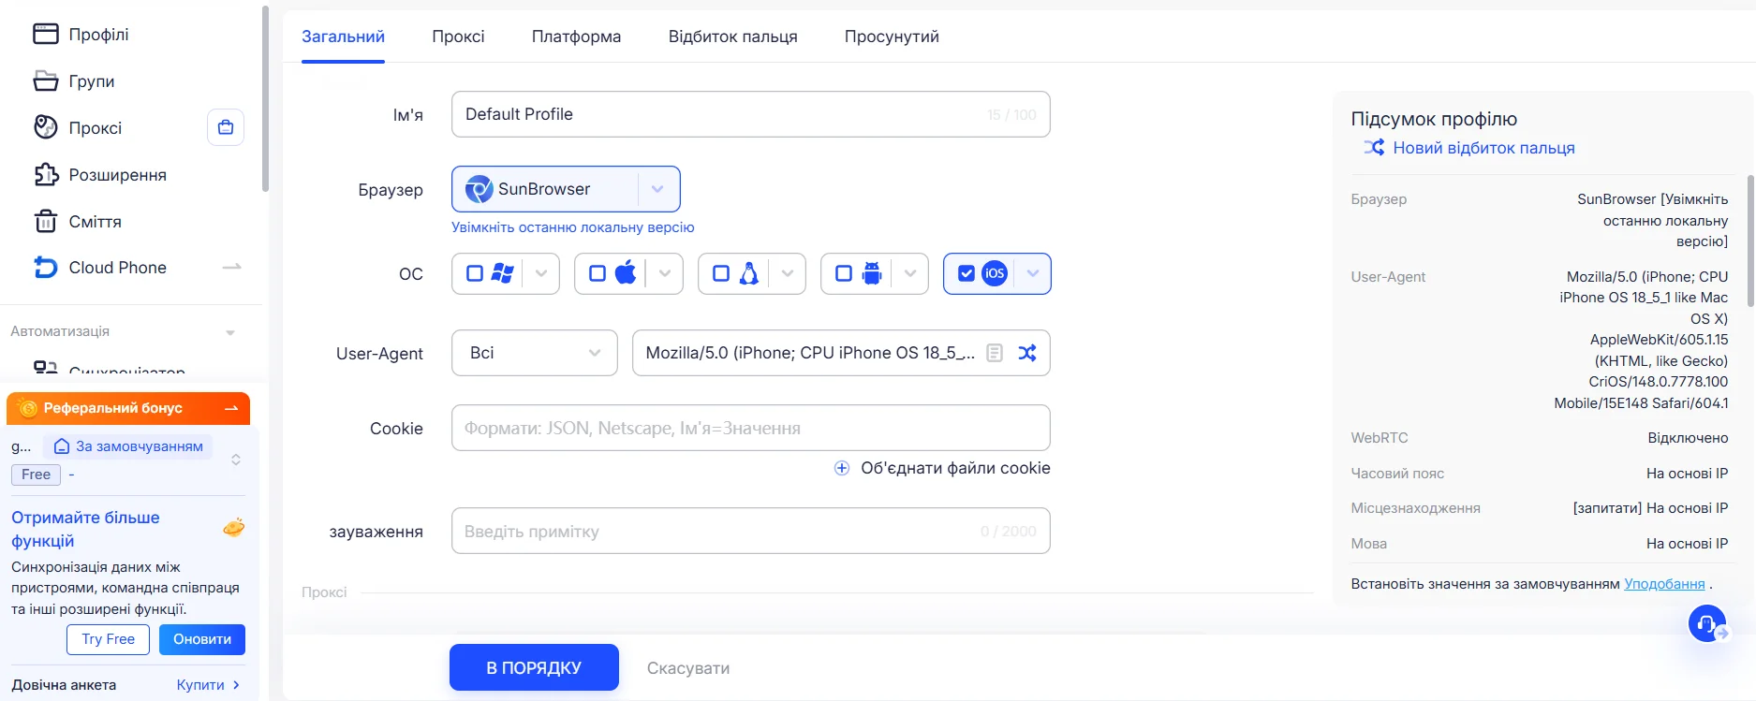Click the Cloud Phone arrow icon

(231, 268)
